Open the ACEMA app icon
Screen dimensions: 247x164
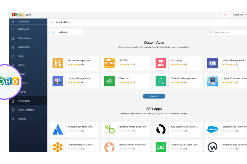click(109, 63)
